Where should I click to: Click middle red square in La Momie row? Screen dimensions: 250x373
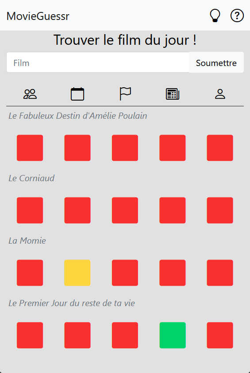tap(125, 272)
